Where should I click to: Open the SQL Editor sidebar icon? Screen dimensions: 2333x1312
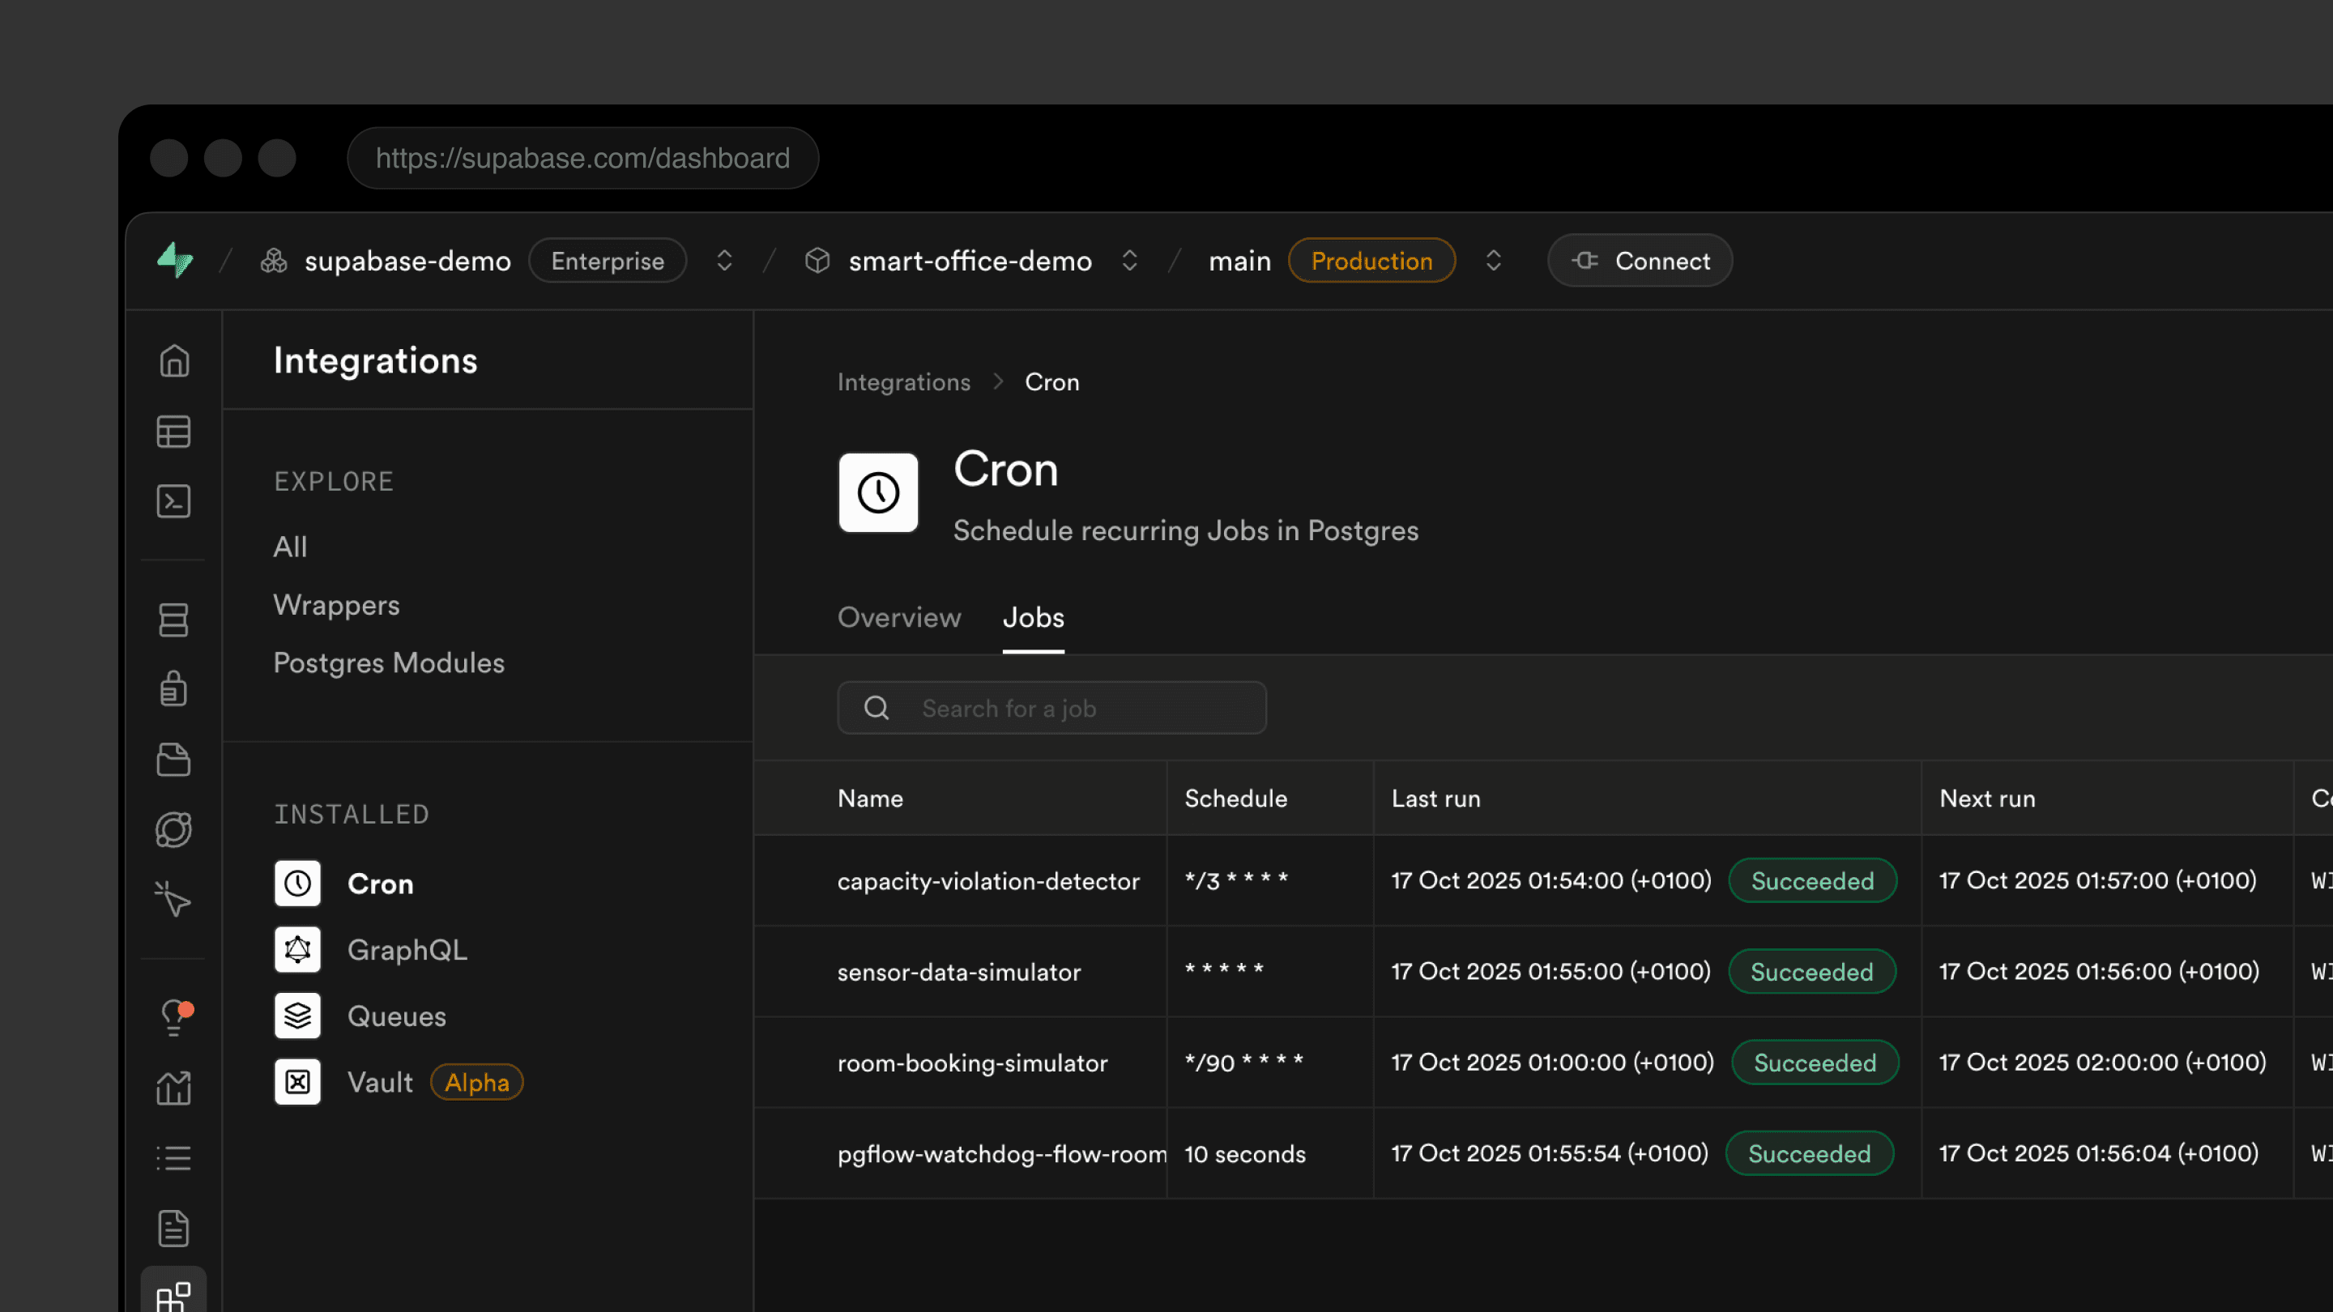tap(174, 501)
